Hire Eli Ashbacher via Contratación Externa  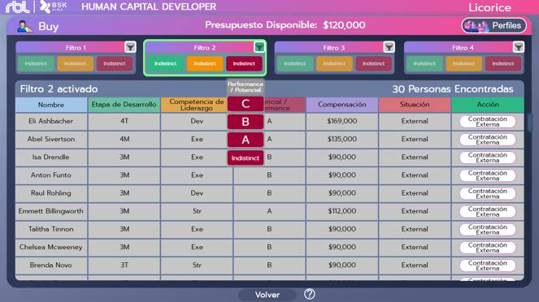click(x=488, y=122)
